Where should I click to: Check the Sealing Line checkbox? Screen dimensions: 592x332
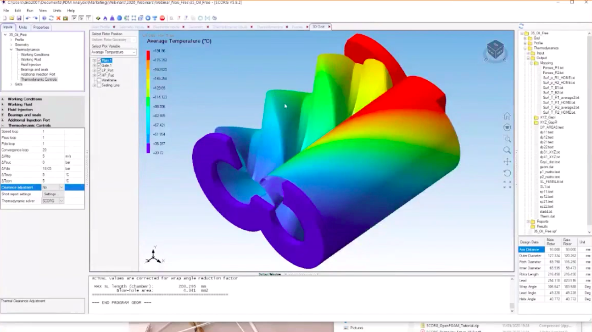99,85
